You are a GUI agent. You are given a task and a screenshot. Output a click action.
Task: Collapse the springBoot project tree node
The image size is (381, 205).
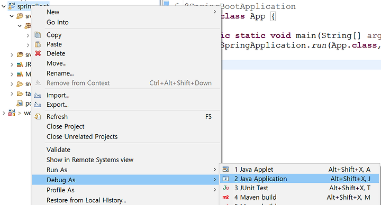tap(3, 6)
